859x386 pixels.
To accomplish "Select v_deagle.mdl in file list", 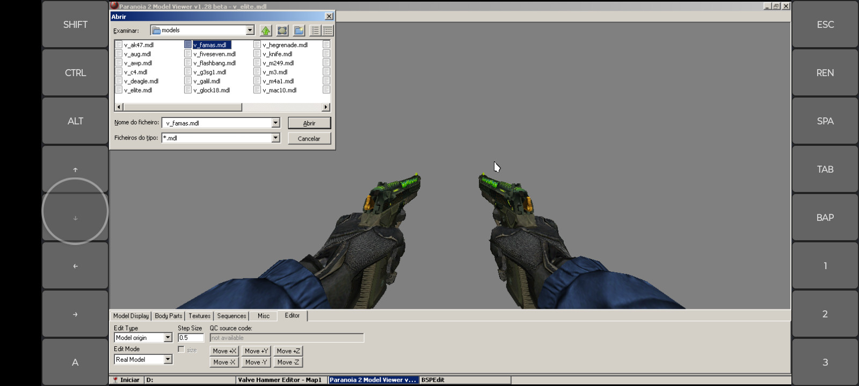I will tap(141, 81).
